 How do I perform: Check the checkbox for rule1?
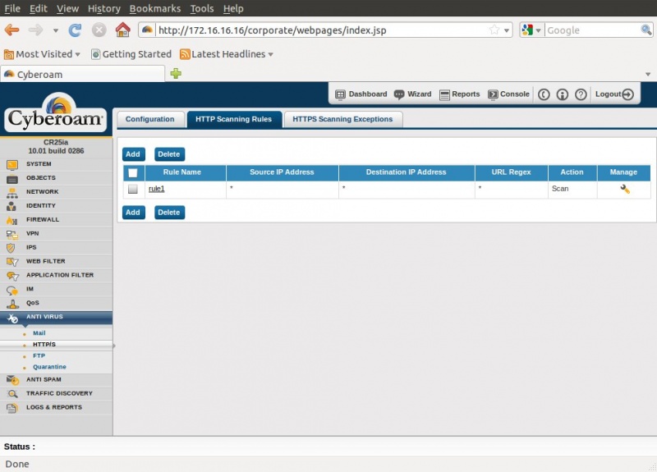pos(133,189)
